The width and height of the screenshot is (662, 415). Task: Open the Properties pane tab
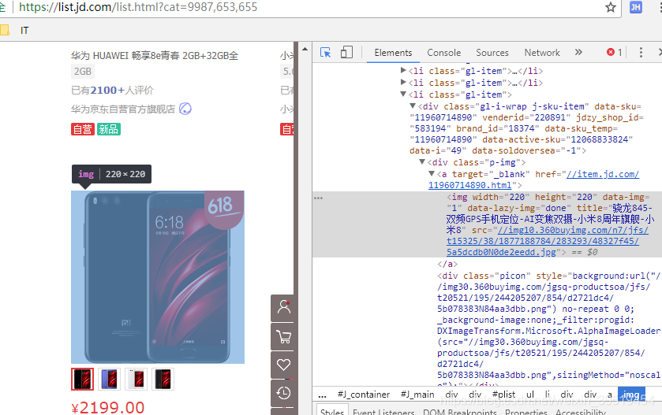526,412
